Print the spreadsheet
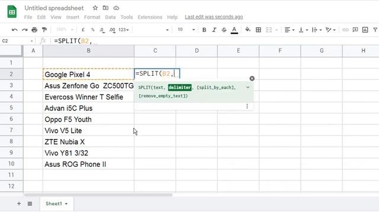This screenshot has width=379, height=213. click(34, 30)
